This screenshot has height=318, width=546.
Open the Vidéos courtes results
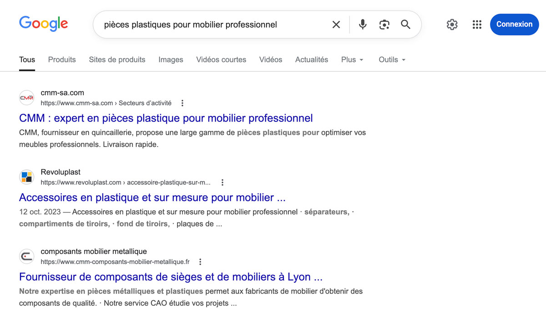pyautogui.click(x=221, y=60)
